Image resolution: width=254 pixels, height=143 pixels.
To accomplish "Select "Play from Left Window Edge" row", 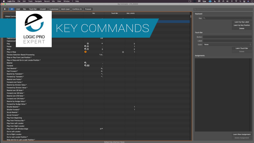I will 97,129.
